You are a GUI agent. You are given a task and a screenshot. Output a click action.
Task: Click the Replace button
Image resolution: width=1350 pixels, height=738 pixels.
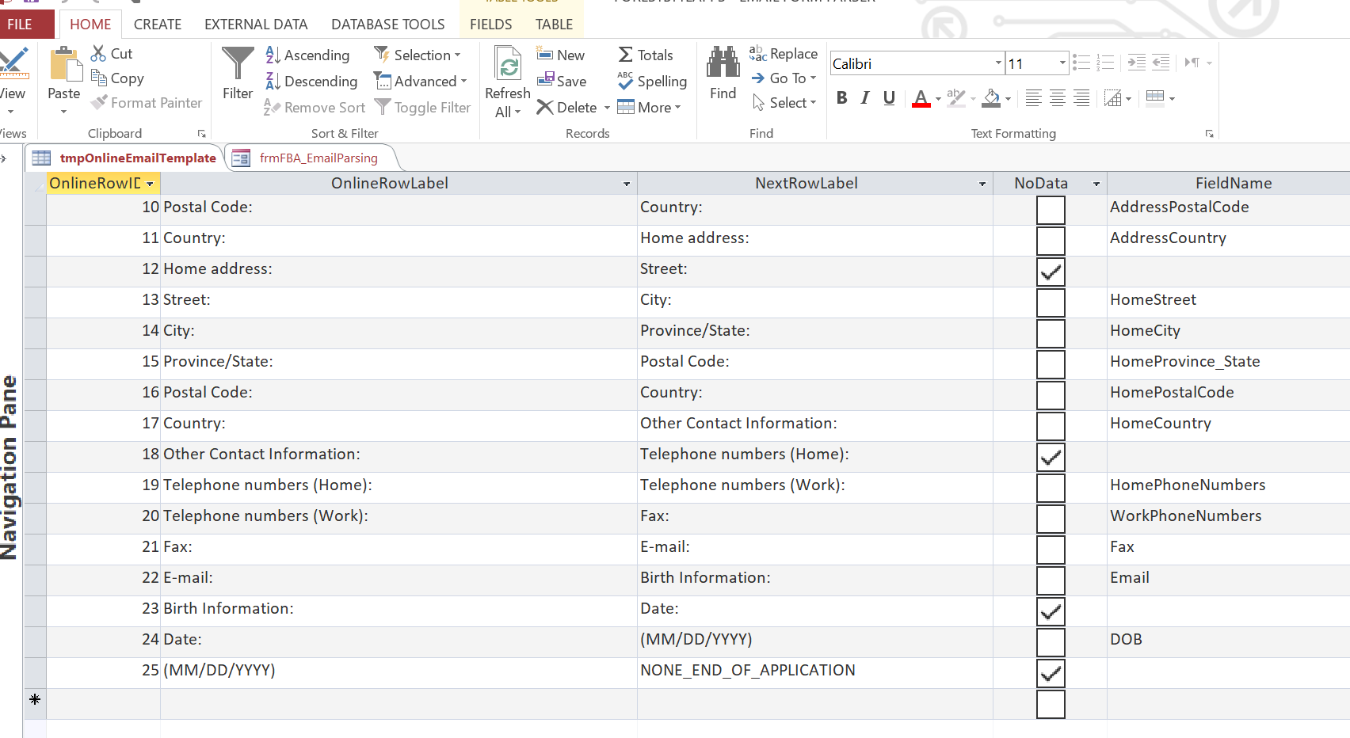(784, 54)
